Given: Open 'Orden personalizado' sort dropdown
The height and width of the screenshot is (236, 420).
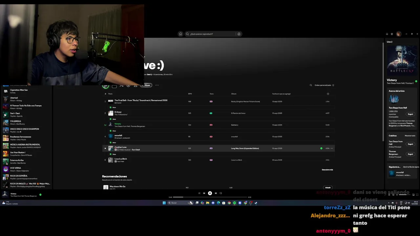Looking at the screenshot, I should click(x=324, y=85).
